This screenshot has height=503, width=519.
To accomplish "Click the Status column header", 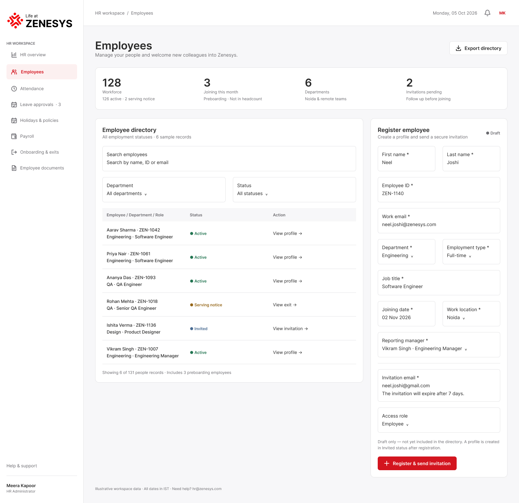I will click(x=196, y=215).
